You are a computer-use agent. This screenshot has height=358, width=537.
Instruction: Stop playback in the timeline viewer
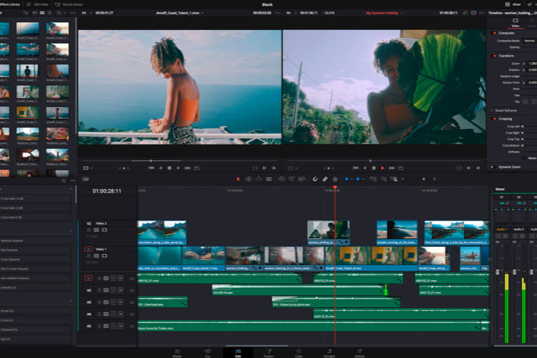click(374, 168)
